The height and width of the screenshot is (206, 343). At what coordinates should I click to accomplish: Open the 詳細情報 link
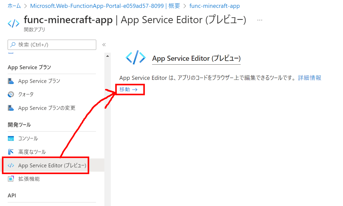click(x=310, y=78)
